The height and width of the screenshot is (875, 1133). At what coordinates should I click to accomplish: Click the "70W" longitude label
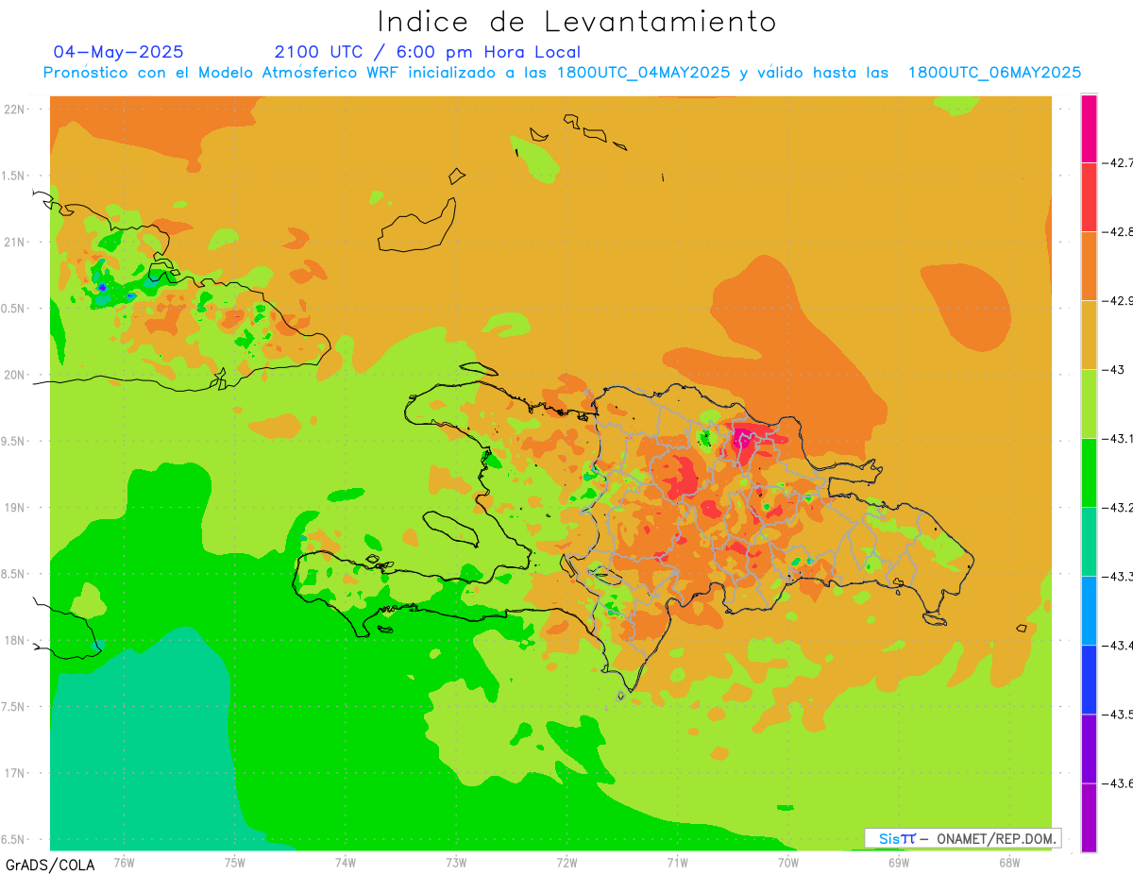pos(788,862)
